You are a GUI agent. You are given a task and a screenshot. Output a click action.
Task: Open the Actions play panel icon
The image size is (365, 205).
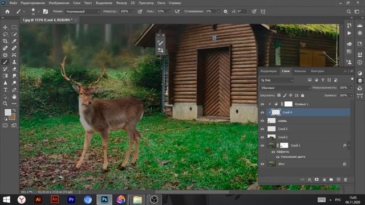(x=349, y=33)
